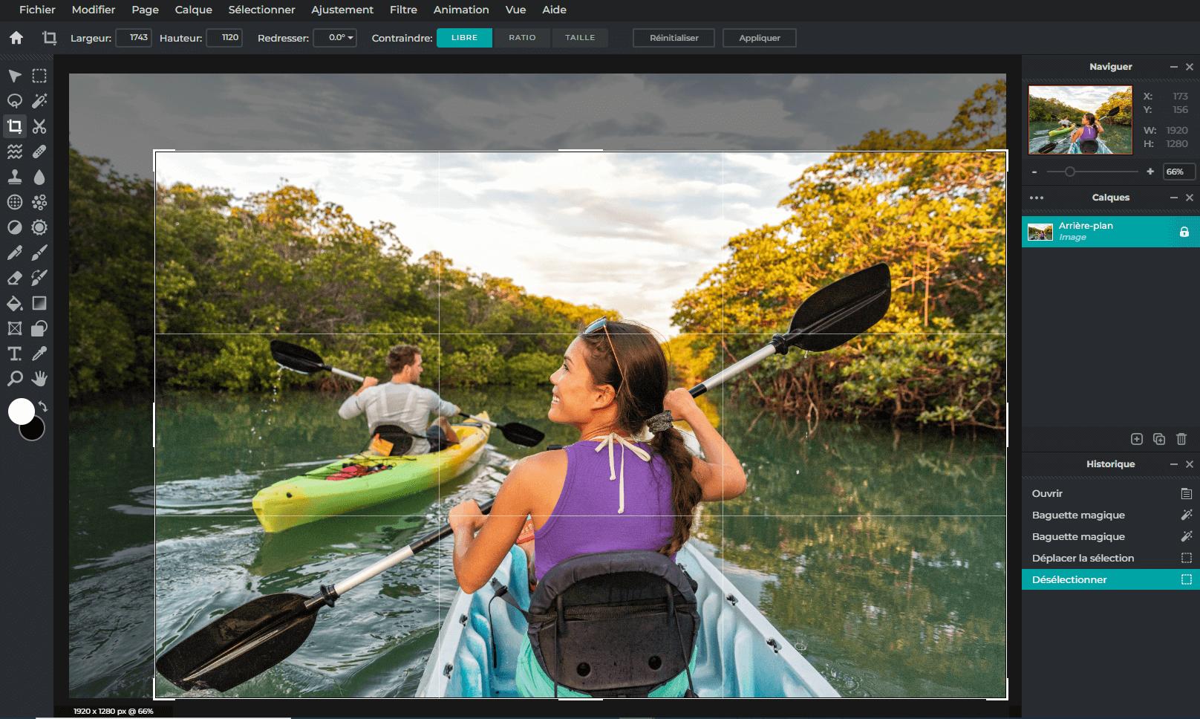Apply the crop with Appliquer

coord(759,38)
